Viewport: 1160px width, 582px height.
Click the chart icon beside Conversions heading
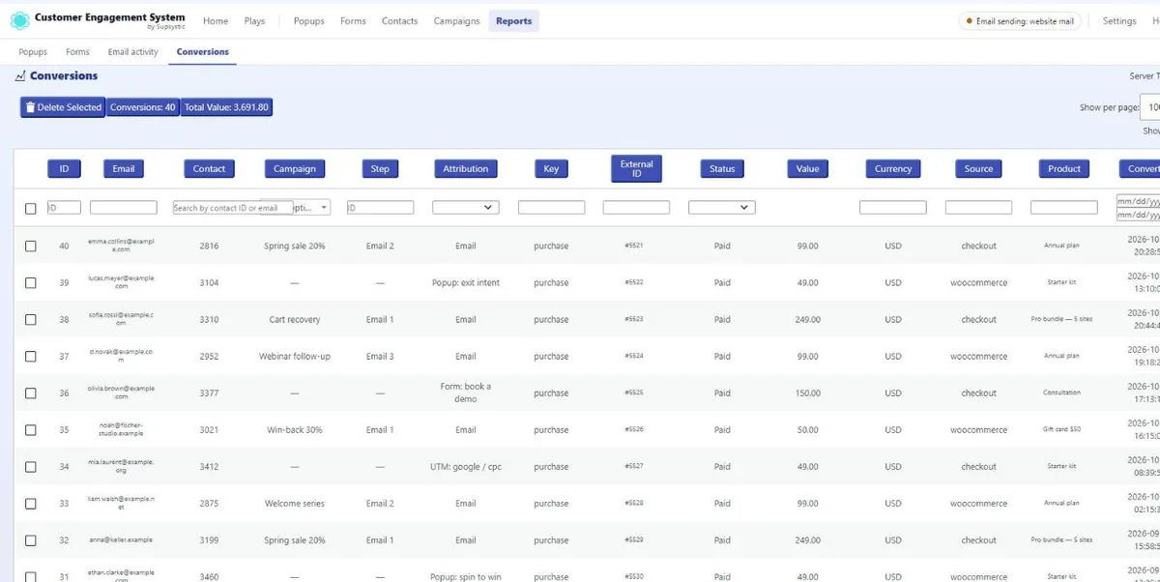coord(20,75)
